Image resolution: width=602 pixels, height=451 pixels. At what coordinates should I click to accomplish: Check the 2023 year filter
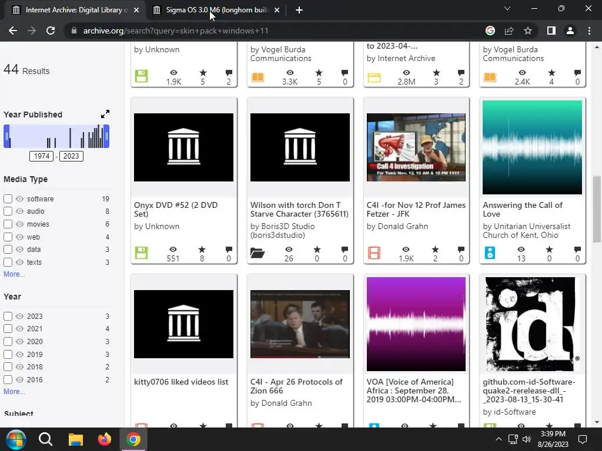click(8, 316)
